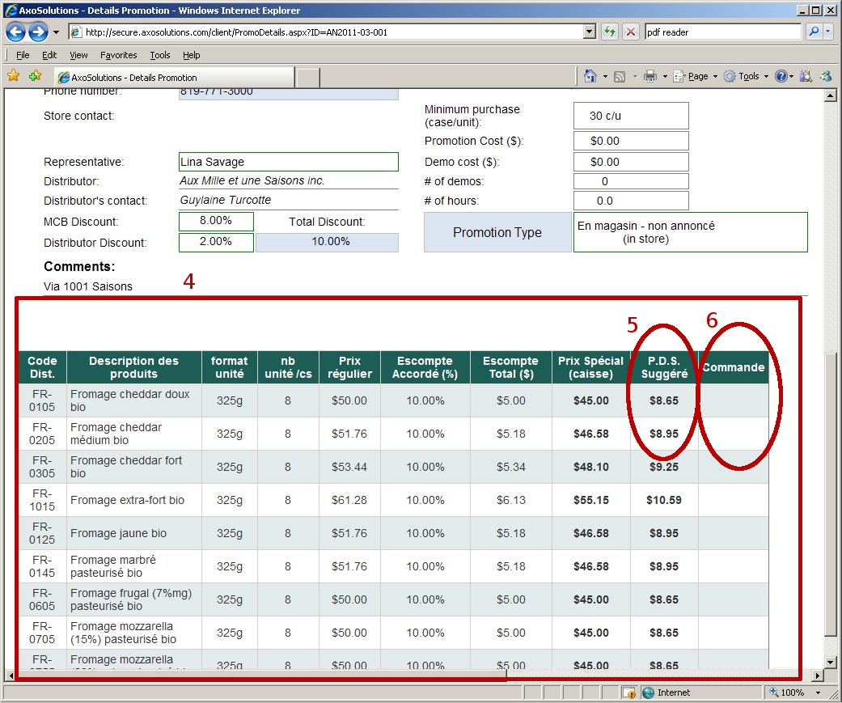Click the Research icon on the command bar
The image size is (842, 703).
[x=806, y=76]
